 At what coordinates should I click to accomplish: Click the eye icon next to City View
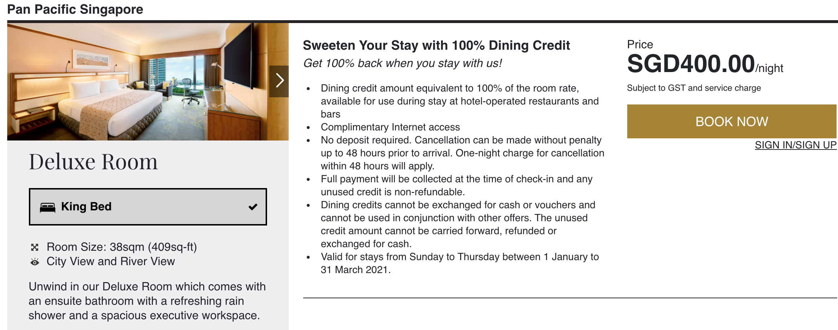click(x=35, y=262)
